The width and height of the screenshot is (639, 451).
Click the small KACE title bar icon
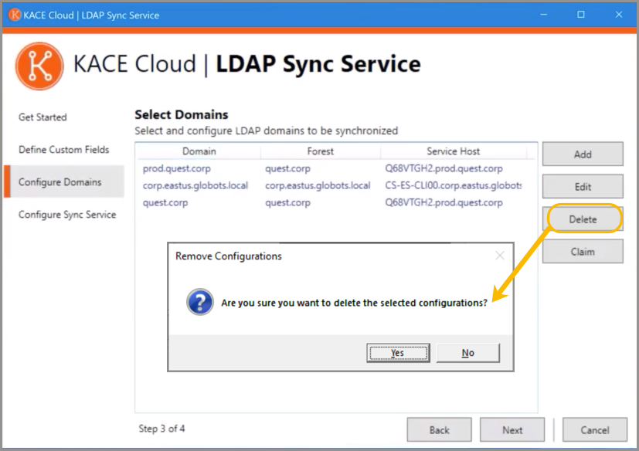pos(15,15)
